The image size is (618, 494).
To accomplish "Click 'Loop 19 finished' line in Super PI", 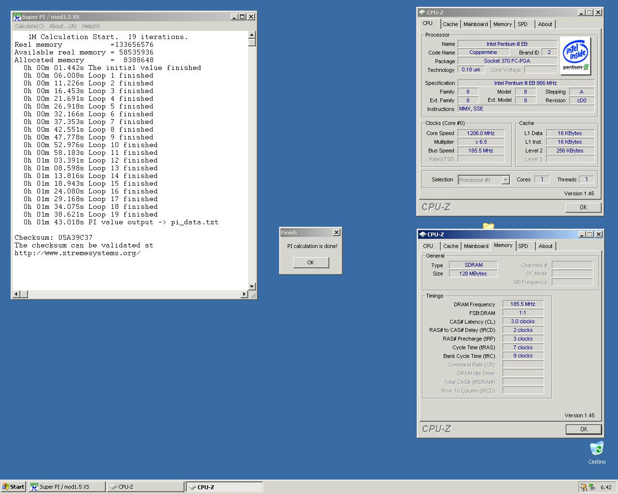I will (x=91, y=214).
